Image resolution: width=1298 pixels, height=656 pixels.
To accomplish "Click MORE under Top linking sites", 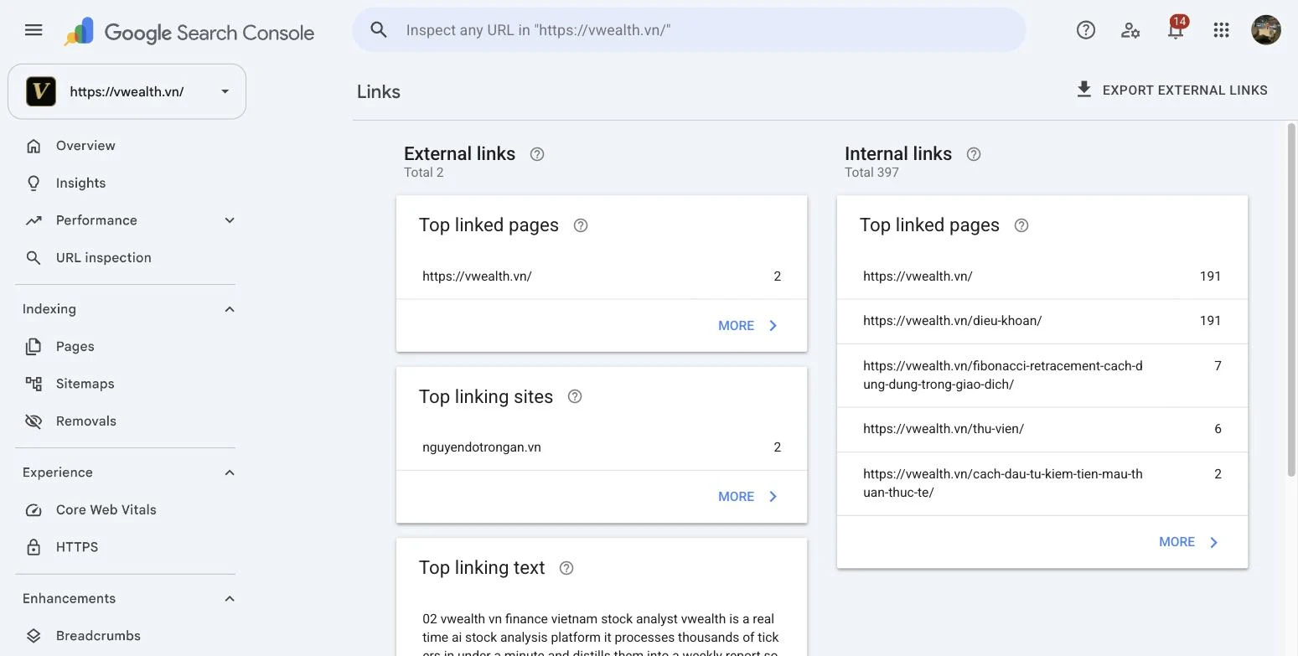I will (748, 497).
